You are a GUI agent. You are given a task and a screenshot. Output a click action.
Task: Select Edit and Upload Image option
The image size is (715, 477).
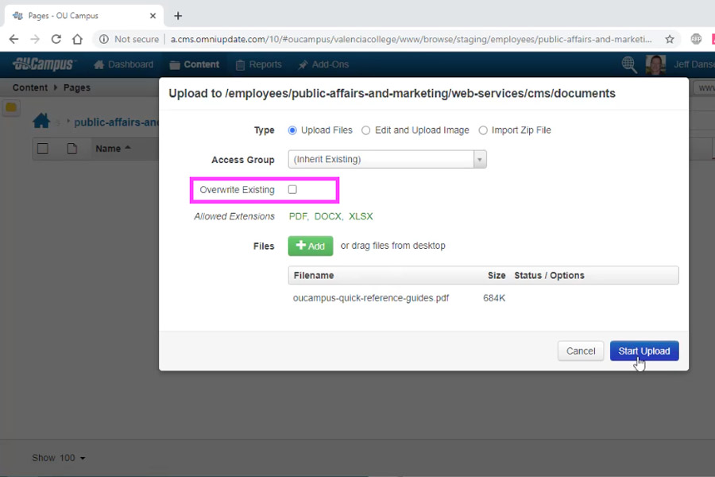[365, 130]
